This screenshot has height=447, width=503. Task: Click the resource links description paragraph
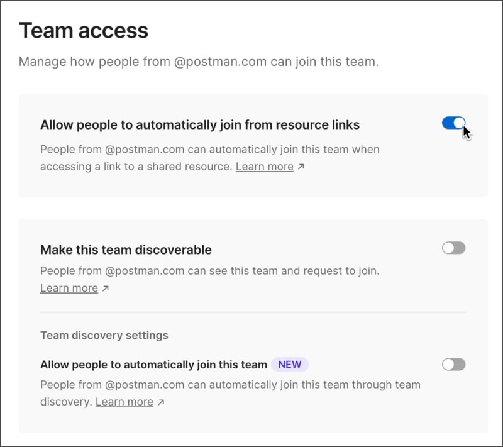(x=209, y=150)
